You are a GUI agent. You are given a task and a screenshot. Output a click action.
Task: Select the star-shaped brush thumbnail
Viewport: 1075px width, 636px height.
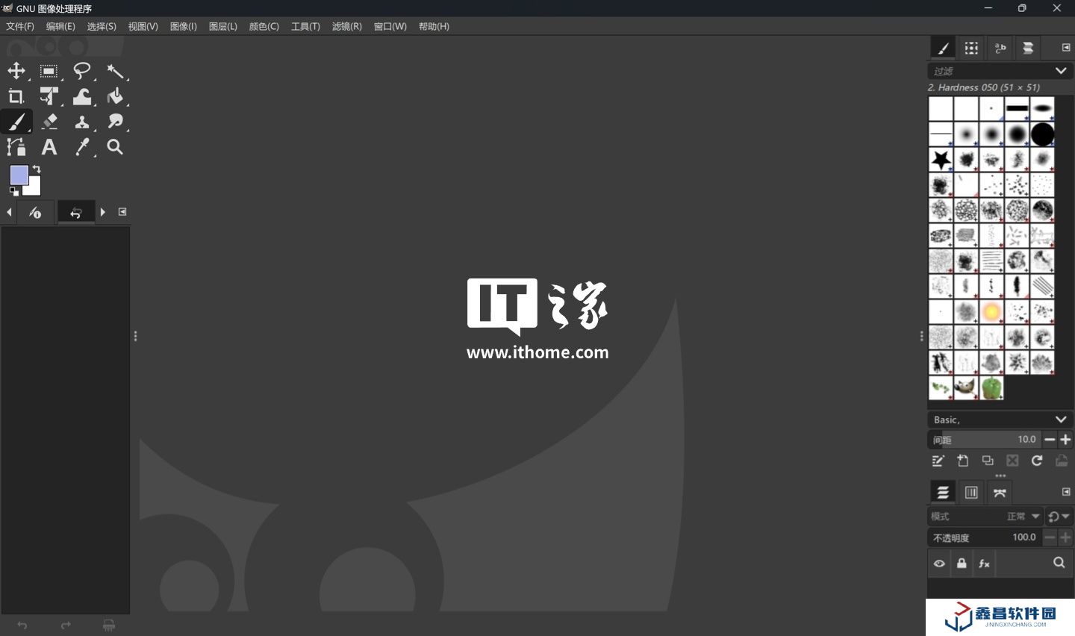click(x=941, y=159)
